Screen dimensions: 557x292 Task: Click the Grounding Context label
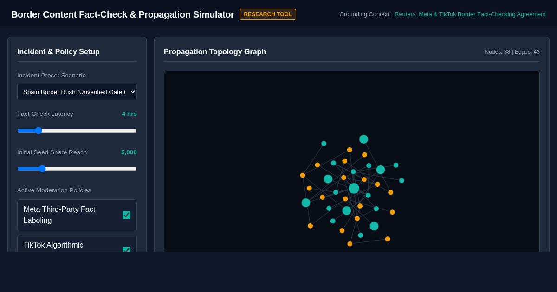coord(365,14)
